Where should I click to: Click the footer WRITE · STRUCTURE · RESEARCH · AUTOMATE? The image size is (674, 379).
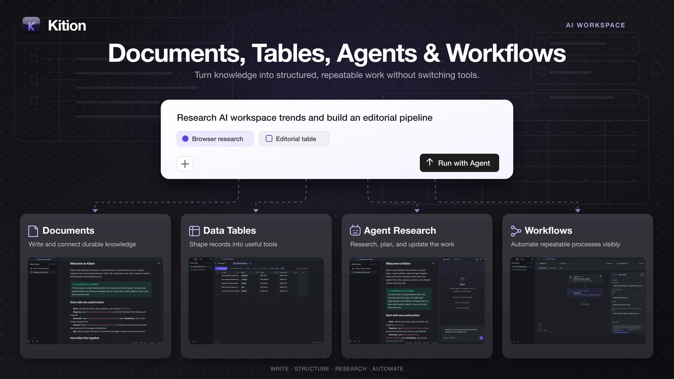coord(337,369)
